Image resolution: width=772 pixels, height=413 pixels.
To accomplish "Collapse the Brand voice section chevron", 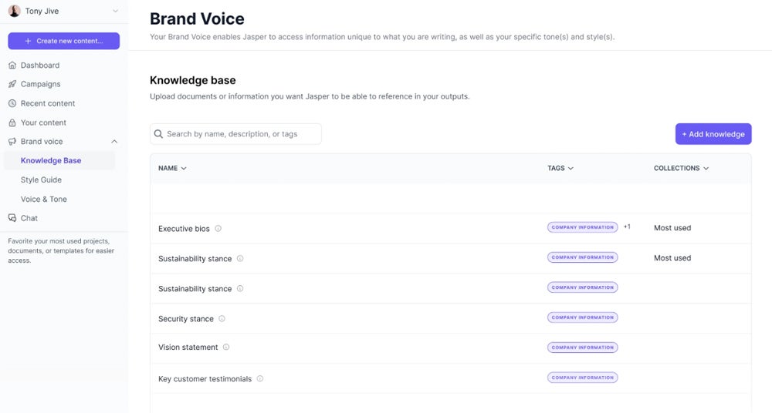I will [x=114, y=142].
